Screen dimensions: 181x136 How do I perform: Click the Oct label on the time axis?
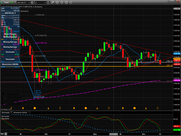click(46, 134)
